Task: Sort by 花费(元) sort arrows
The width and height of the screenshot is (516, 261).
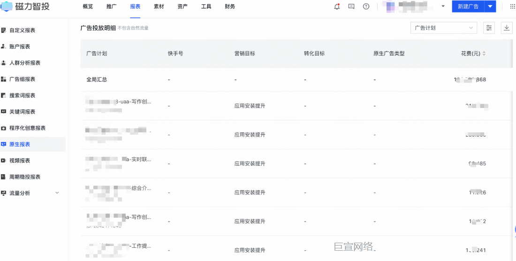Action: [484, 54]
